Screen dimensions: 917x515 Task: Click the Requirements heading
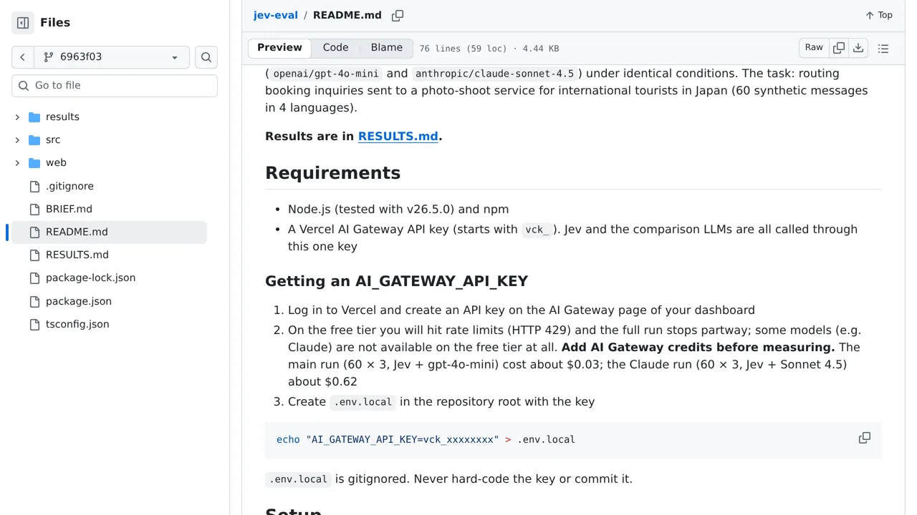(x=332, y=173)
